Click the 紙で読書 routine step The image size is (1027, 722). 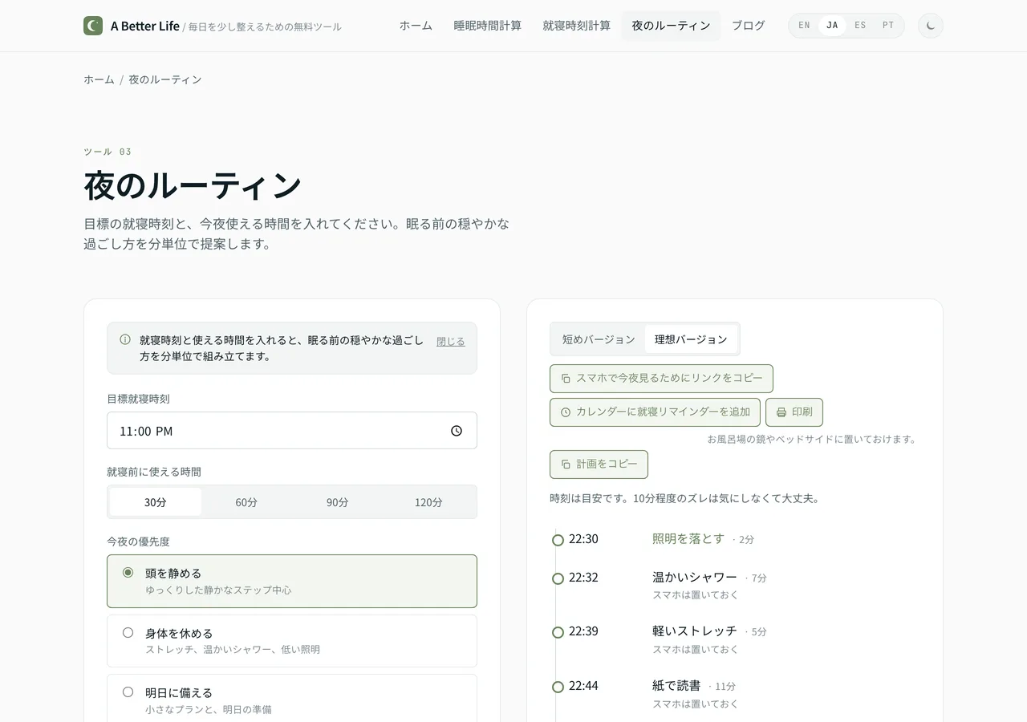pos(676,686)
